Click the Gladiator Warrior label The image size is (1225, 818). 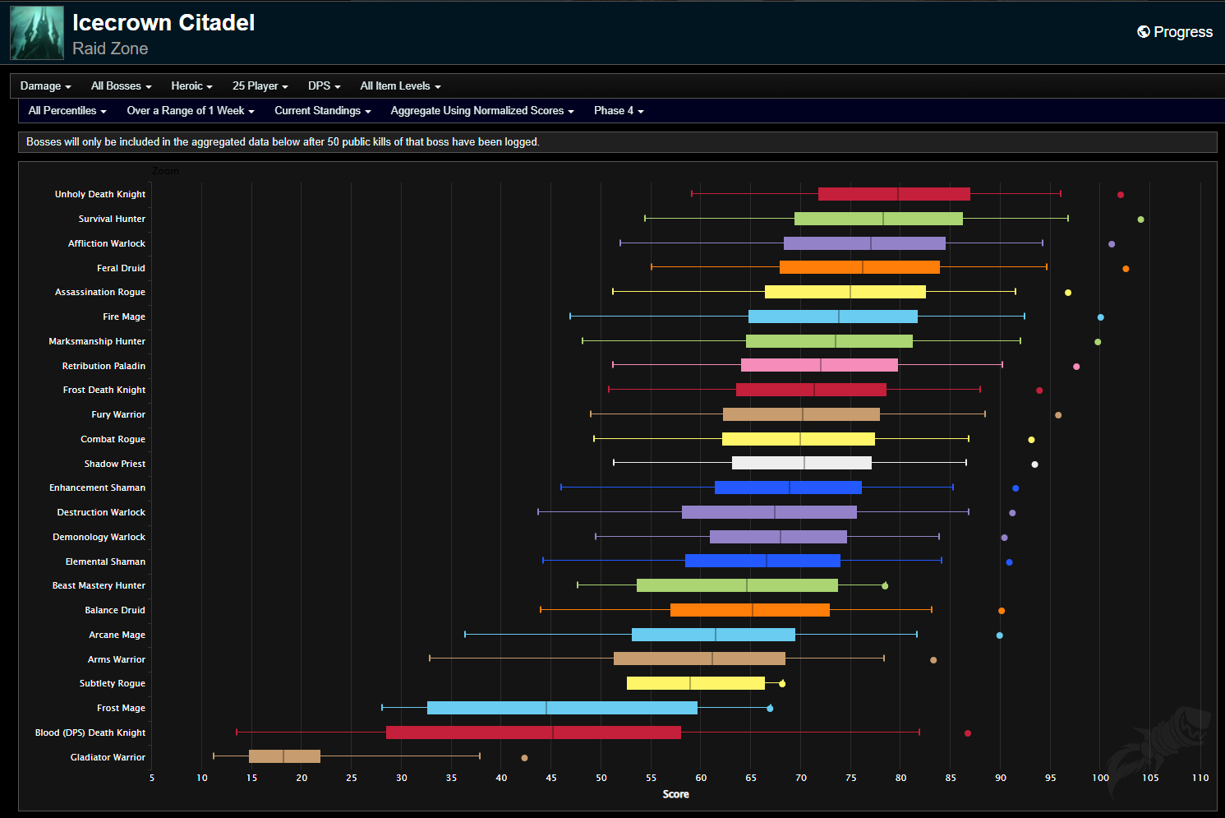point(108,757)
